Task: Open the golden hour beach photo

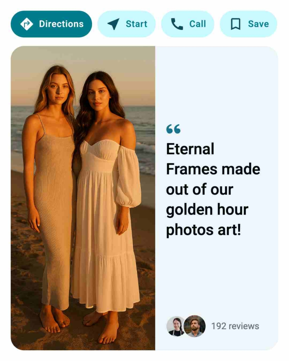Action: pos(83,198)
